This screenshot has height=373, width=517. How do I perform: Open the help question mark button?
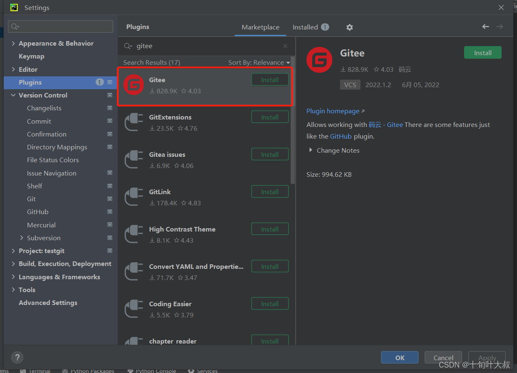pos(17,357)
